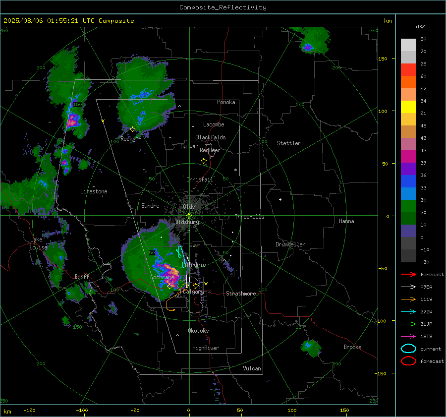
Task: Click the white swatch for 80 dBZ
Action: [x=408, y=45]
